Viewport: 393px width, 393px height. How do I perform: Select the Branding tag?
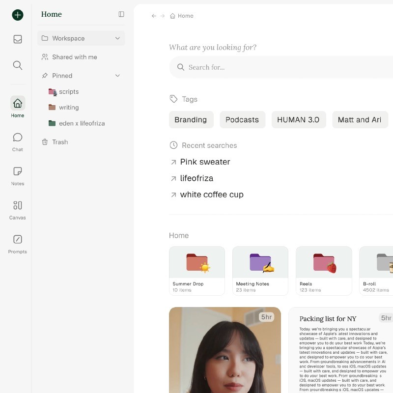coord(191,119)
